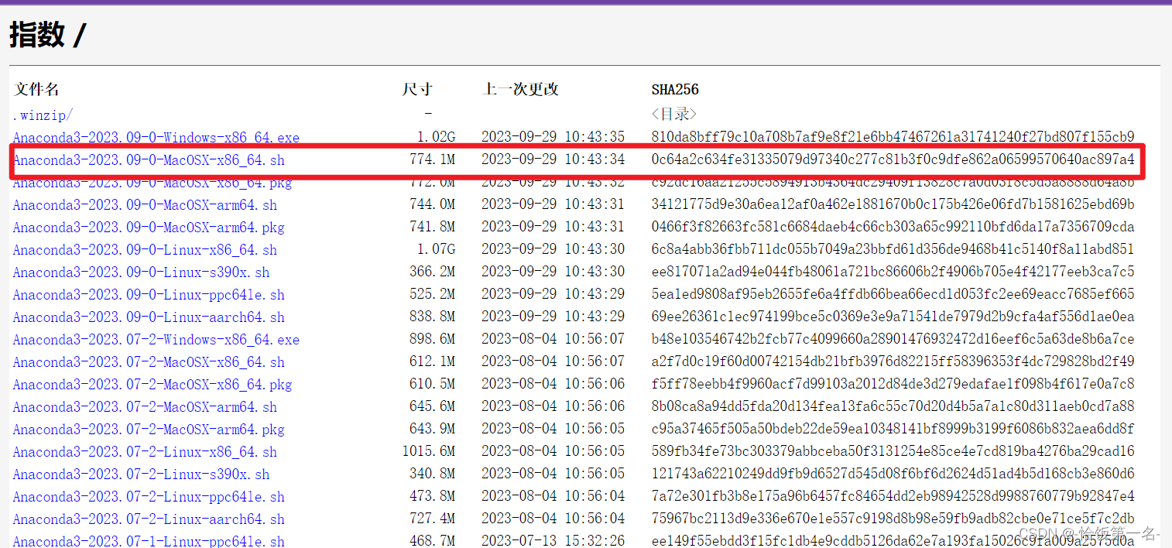This screenshot has width=1172, height=548.
Task: Download Anaconda3-2023.09-0-Linux-s390x.sh
Action: 141,272
